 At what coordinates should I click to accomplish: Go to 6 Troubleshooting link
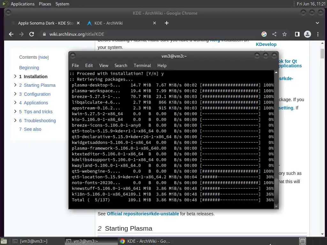point(37,121)
